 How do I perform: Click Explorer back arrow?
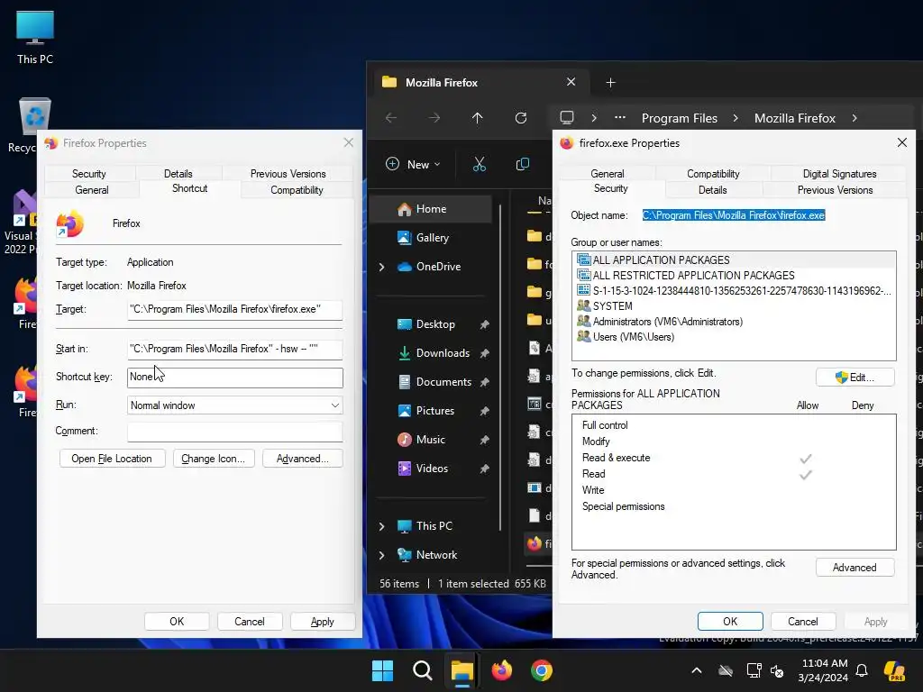[391, 118]
